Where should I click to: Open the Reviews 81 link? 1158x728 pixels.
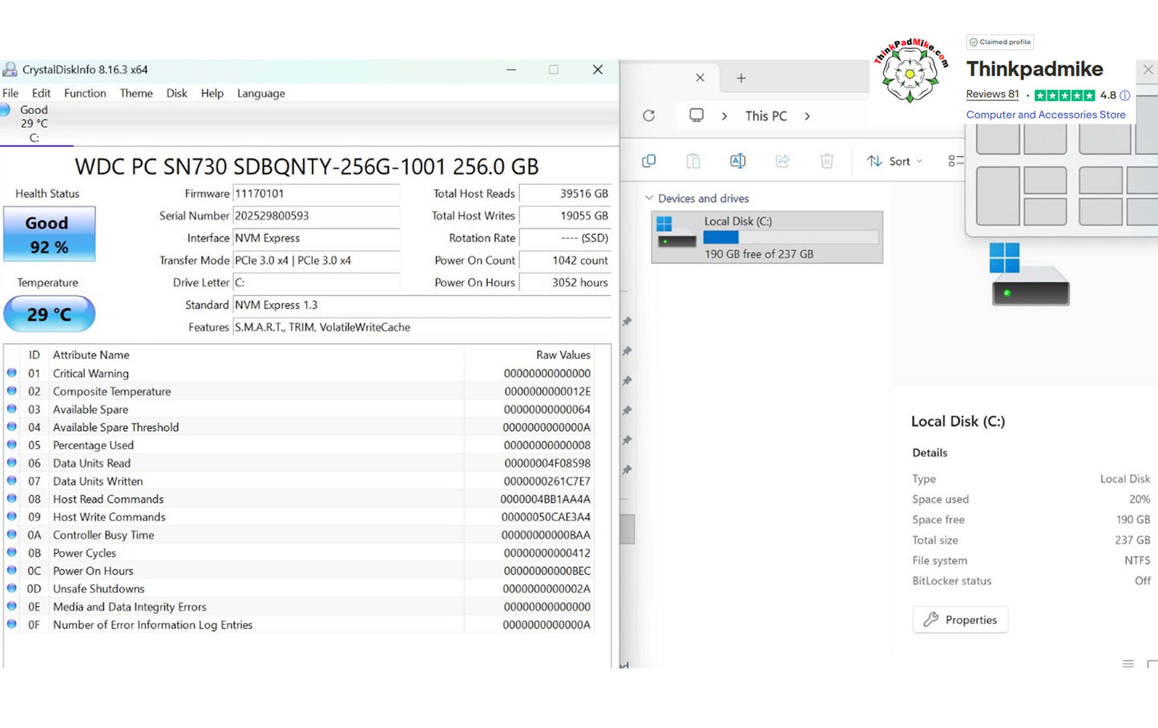(992, 95)
